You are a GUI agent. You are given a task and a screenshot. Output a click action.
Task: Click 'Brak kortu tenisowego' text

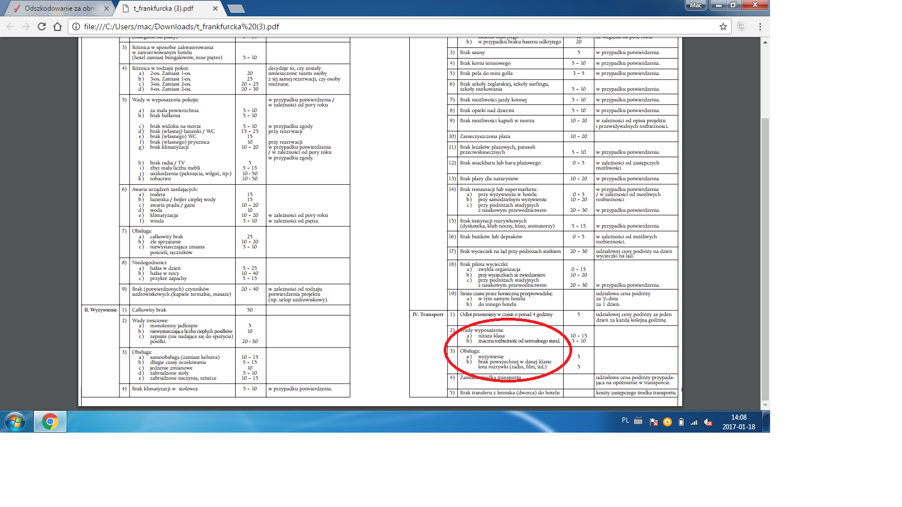(x=485, y=63)
